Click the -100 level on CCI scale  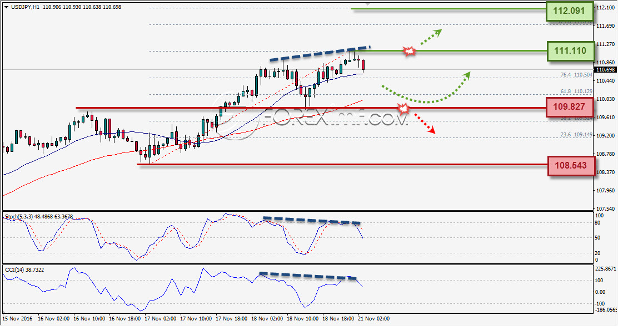600,304
